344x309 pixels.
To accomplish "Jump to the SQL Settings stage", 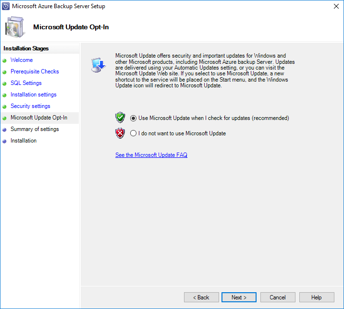I will pos(26,83).
